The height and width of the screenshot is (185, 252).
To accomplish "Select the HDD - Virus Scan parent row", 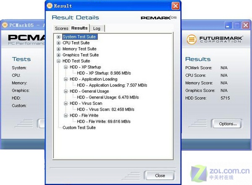I will 86,104.
